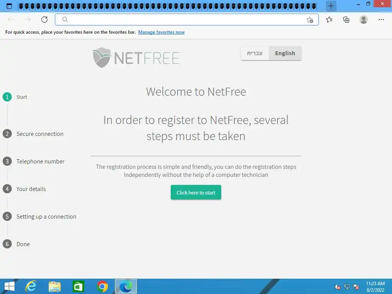Click the NetFree logo
The width and height of the screenshot is (392, 294).
pos(136,57)
